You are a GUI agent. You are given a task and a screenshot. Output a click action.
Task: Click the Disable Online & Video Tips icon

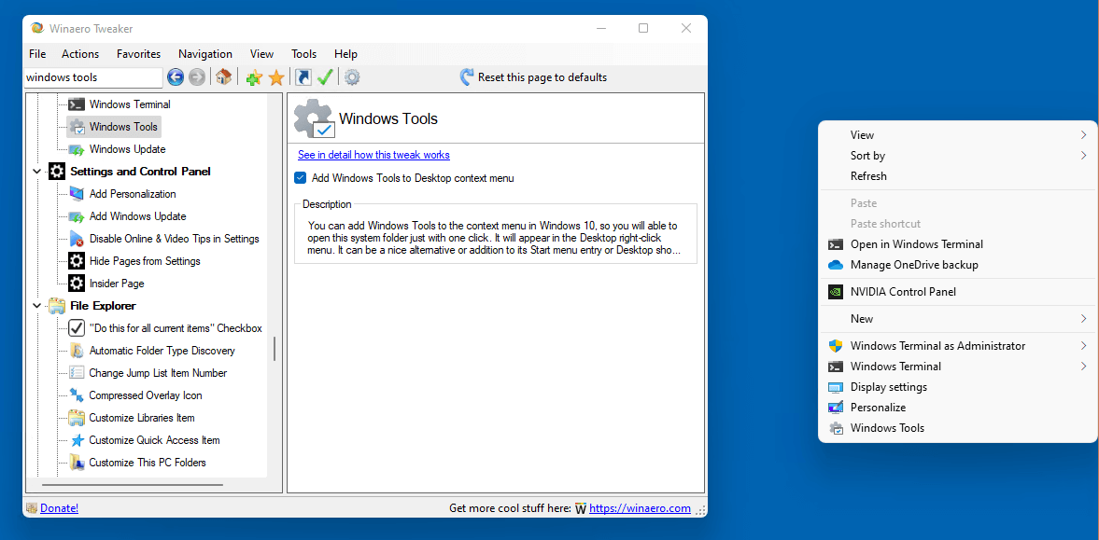(x=77, y=239)
